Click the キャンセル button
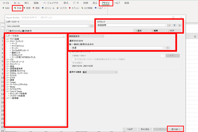 coord(145,129)
